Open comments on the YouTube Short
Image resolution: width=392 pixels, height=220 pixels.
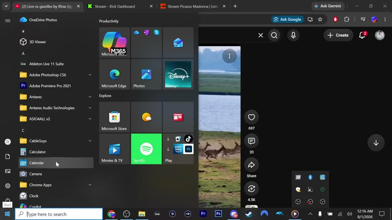[x=251, y=141]
